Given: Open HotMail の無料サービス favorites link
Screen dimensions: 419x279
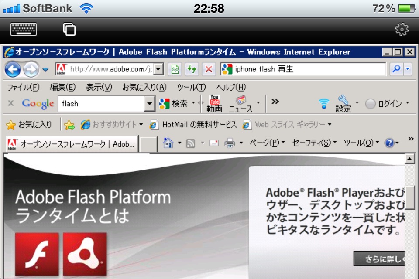Looking at the screenshot, I should [193, 125].
